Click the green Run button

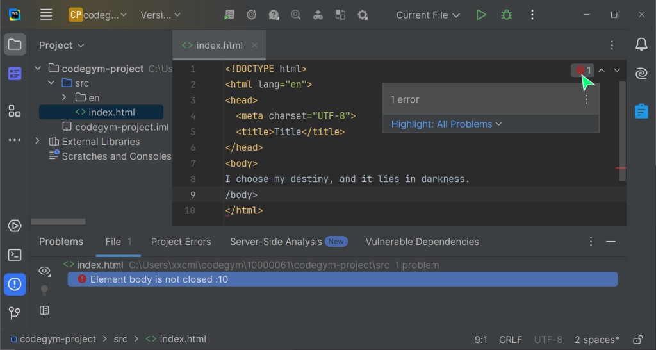(x=481, y=15)
